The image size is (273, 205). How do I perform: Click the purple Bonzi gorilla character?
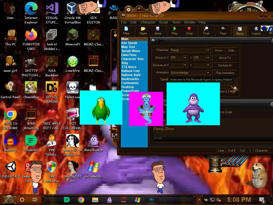coord(193,108)
